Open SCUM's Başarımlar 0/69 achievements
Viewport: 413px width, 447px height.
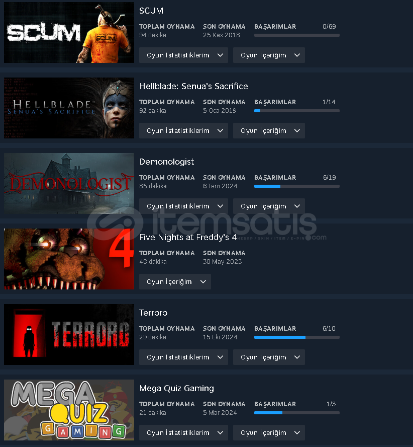pyautogui.click(x=296, y=31)
